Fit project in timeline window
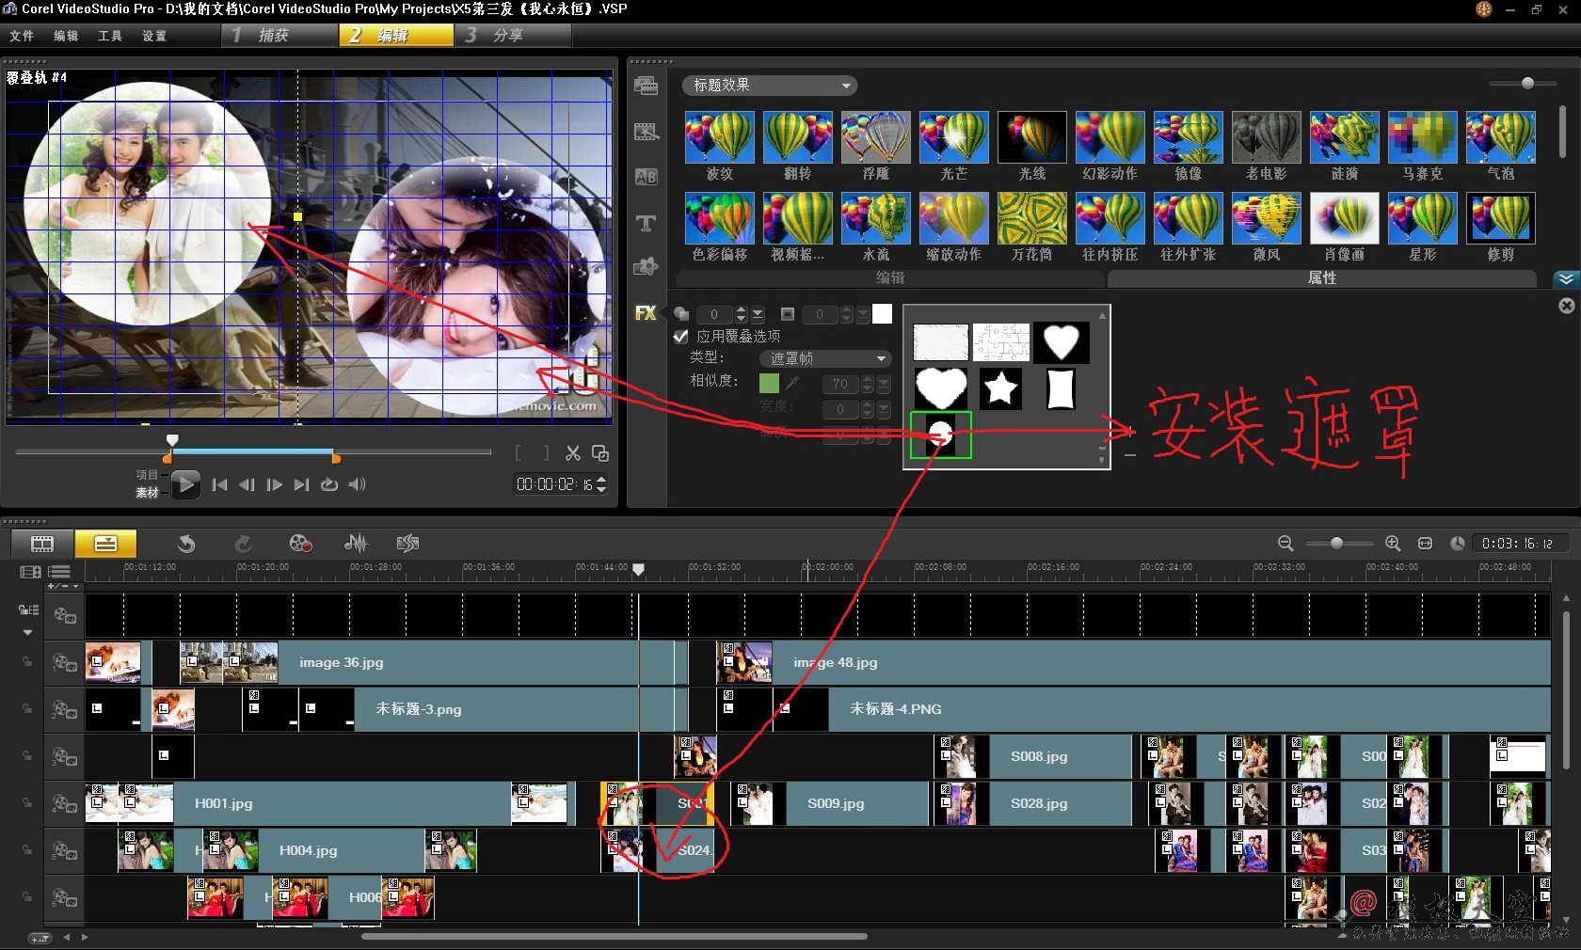Viewport: 1581px width, 950px height. pos(1425,543)
